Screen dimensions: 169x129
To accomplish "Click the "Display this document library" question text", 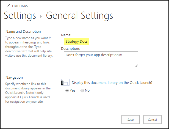I will tap(112, 82).
